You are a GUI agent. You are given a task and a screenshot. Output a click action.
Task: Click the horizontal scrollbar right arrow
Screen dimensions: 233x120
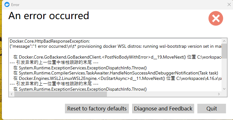tap(219, 94)
